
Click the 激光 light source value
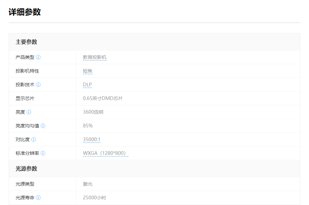coord(87,184)
